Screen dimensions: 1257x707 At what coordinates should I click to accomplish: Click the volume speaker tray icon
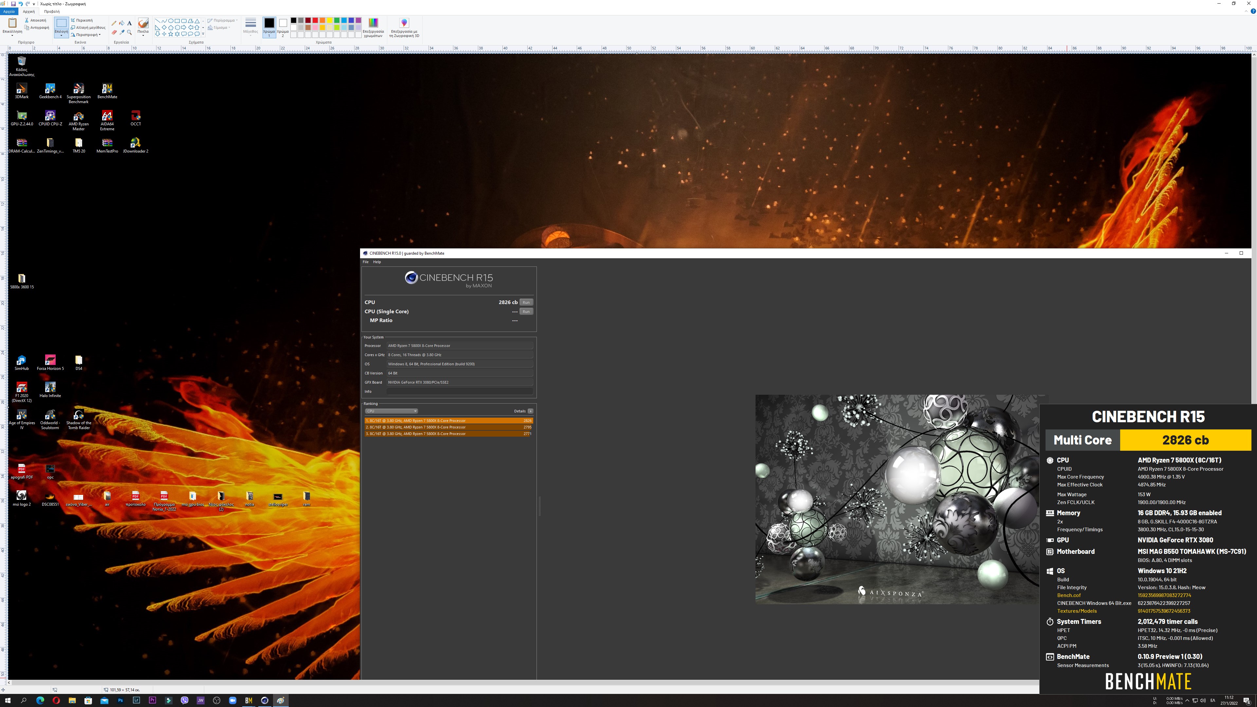coord(1202,700)
